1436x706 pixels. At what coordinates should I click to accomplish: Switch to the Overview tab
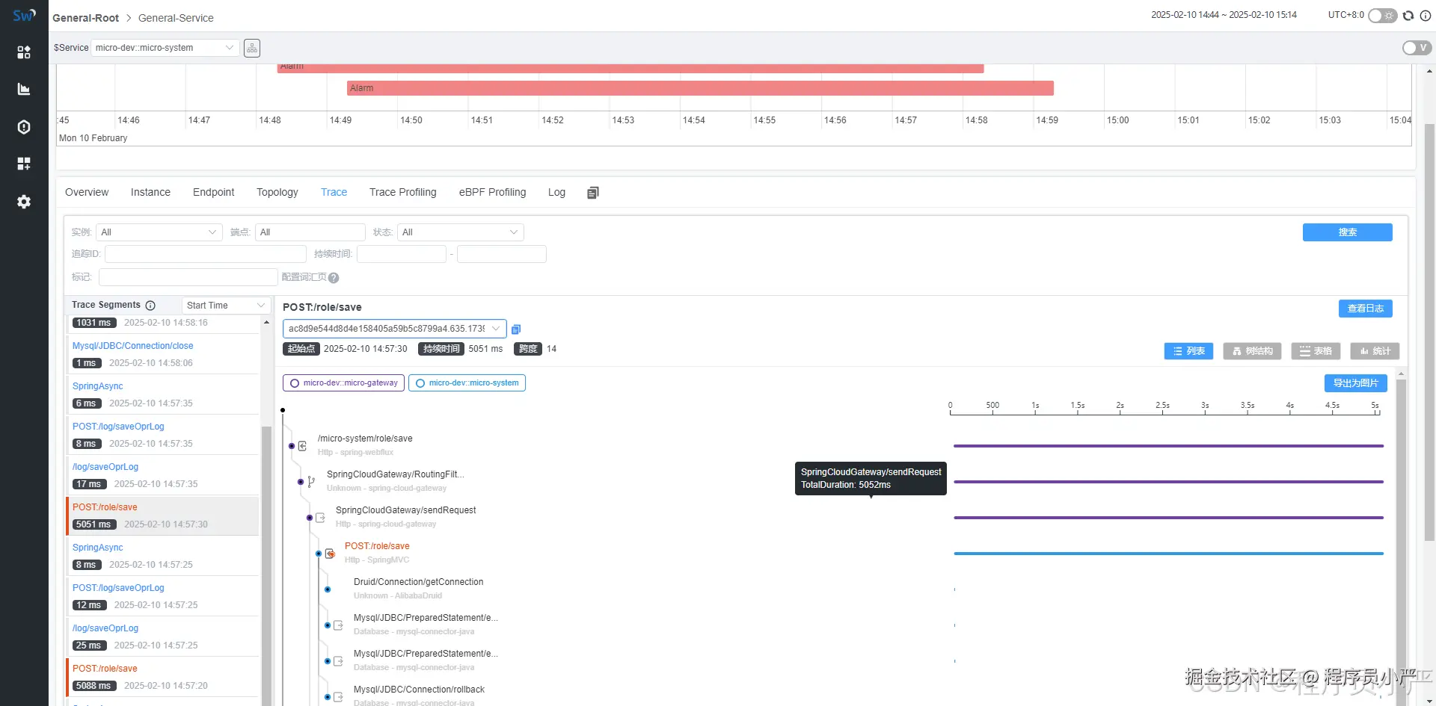pyautogui.click(x=87, y=193)
